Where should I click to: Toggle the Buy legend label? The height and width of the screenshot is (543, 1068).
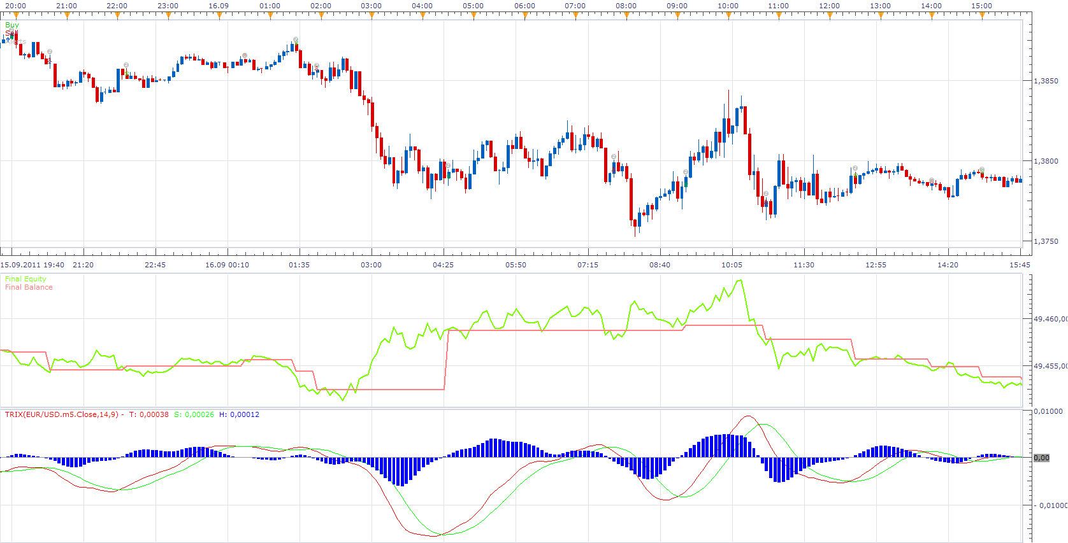(x=12, y=25)
